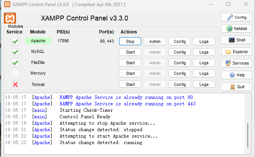Stop the Apache module
Screen dimensions: 255x157
[130, 41]
